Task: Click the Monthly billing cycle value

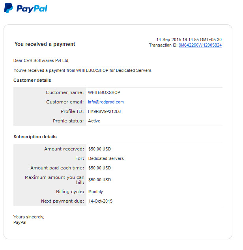Action: (x=95, y=192)
